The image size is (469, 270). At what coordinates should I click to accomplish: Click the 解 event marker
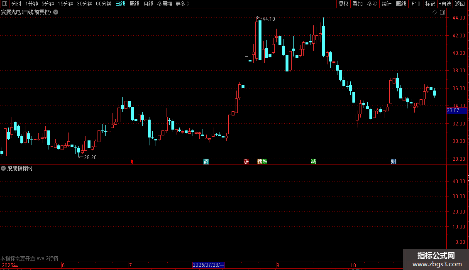click(206, 162)
